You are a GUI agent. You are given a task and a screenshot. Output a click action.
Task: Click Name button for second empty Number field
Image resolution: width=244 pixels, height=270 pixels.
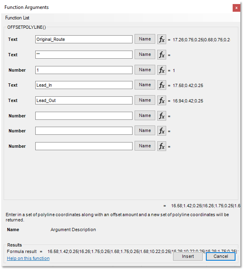[145, 130]
